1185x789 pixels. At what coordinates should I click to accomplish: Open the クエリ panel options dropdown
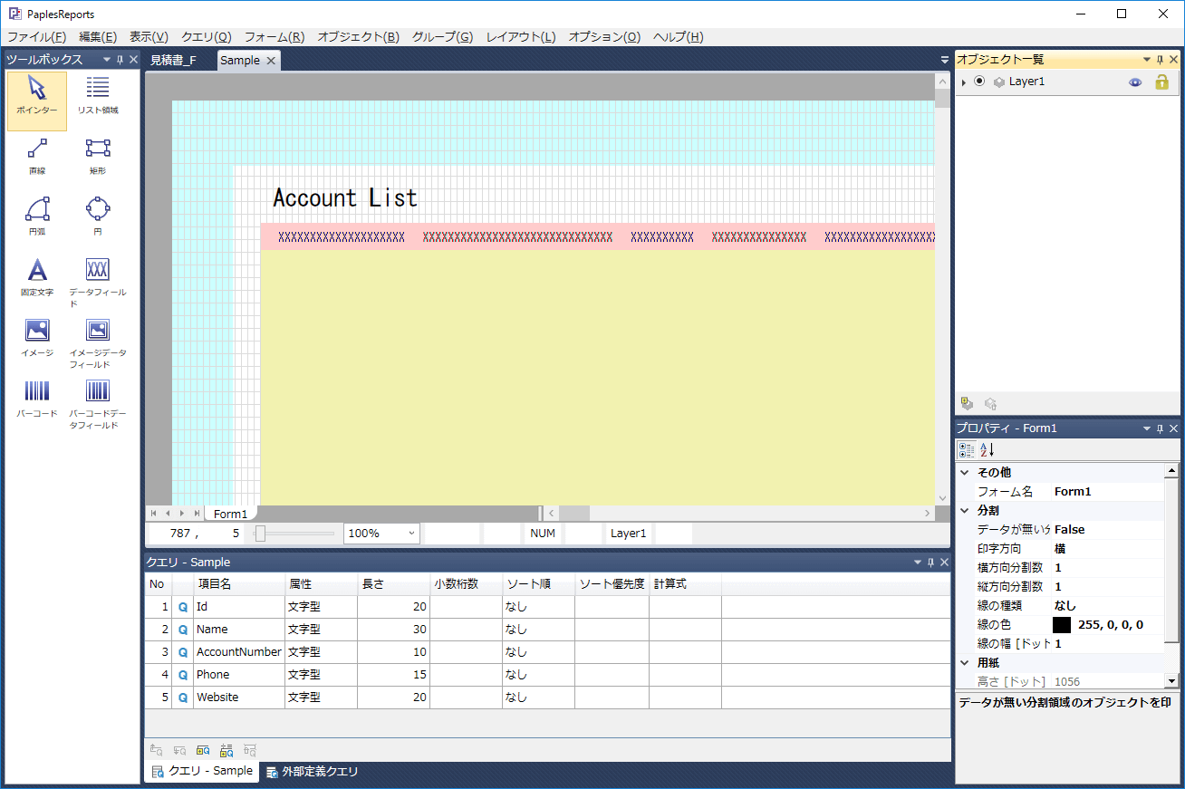917,563
